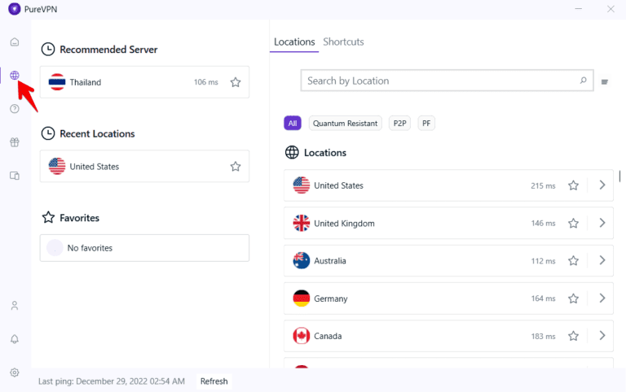Open the home icon in sidebar
The height and width of the screenshot is (392, 626).
click(15, 42)
